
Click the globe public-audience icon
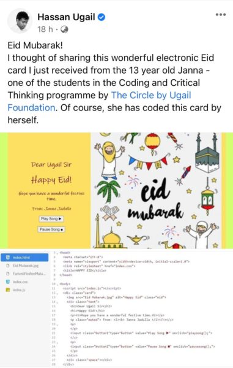(64, 29)
